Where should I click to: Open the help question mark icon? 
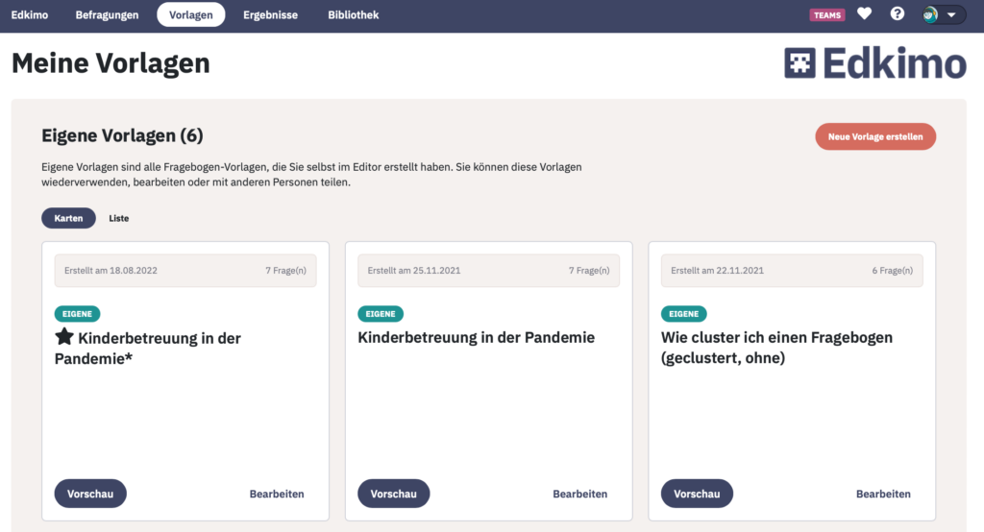[x=898, y=13]
